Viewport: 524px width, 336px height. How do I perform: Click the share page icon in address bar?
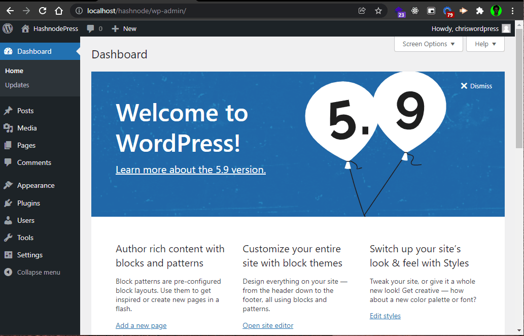(362, 11)
